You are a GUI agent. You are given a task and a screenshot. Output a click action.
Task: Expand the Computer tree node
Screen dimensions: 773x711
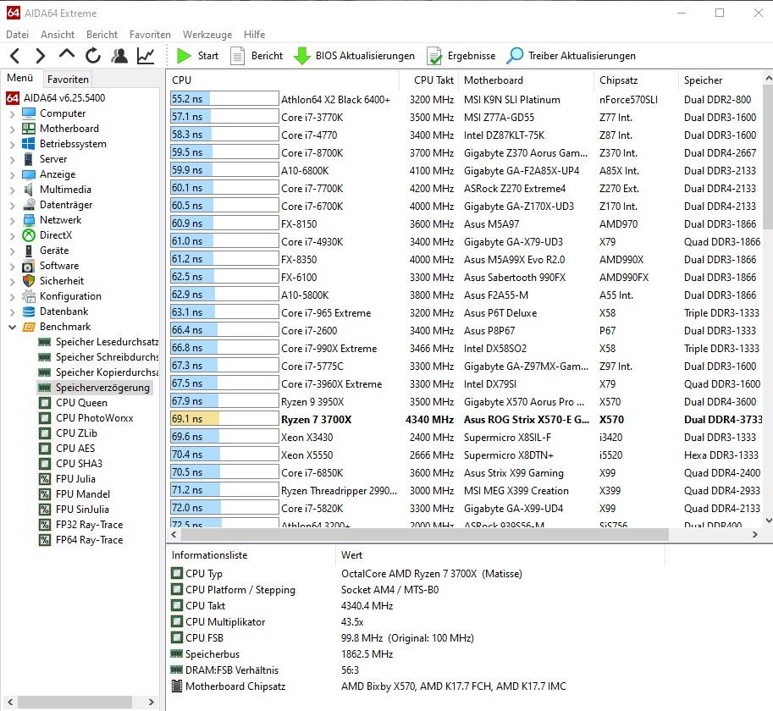pos(13,113)
